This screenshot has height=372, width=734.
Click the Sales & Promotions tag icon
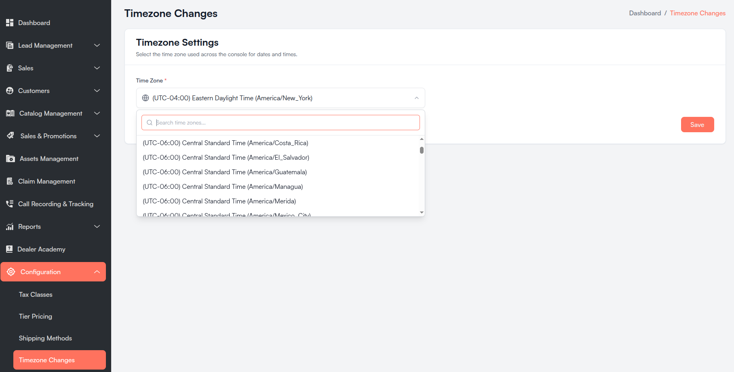[x=11, y=136]
